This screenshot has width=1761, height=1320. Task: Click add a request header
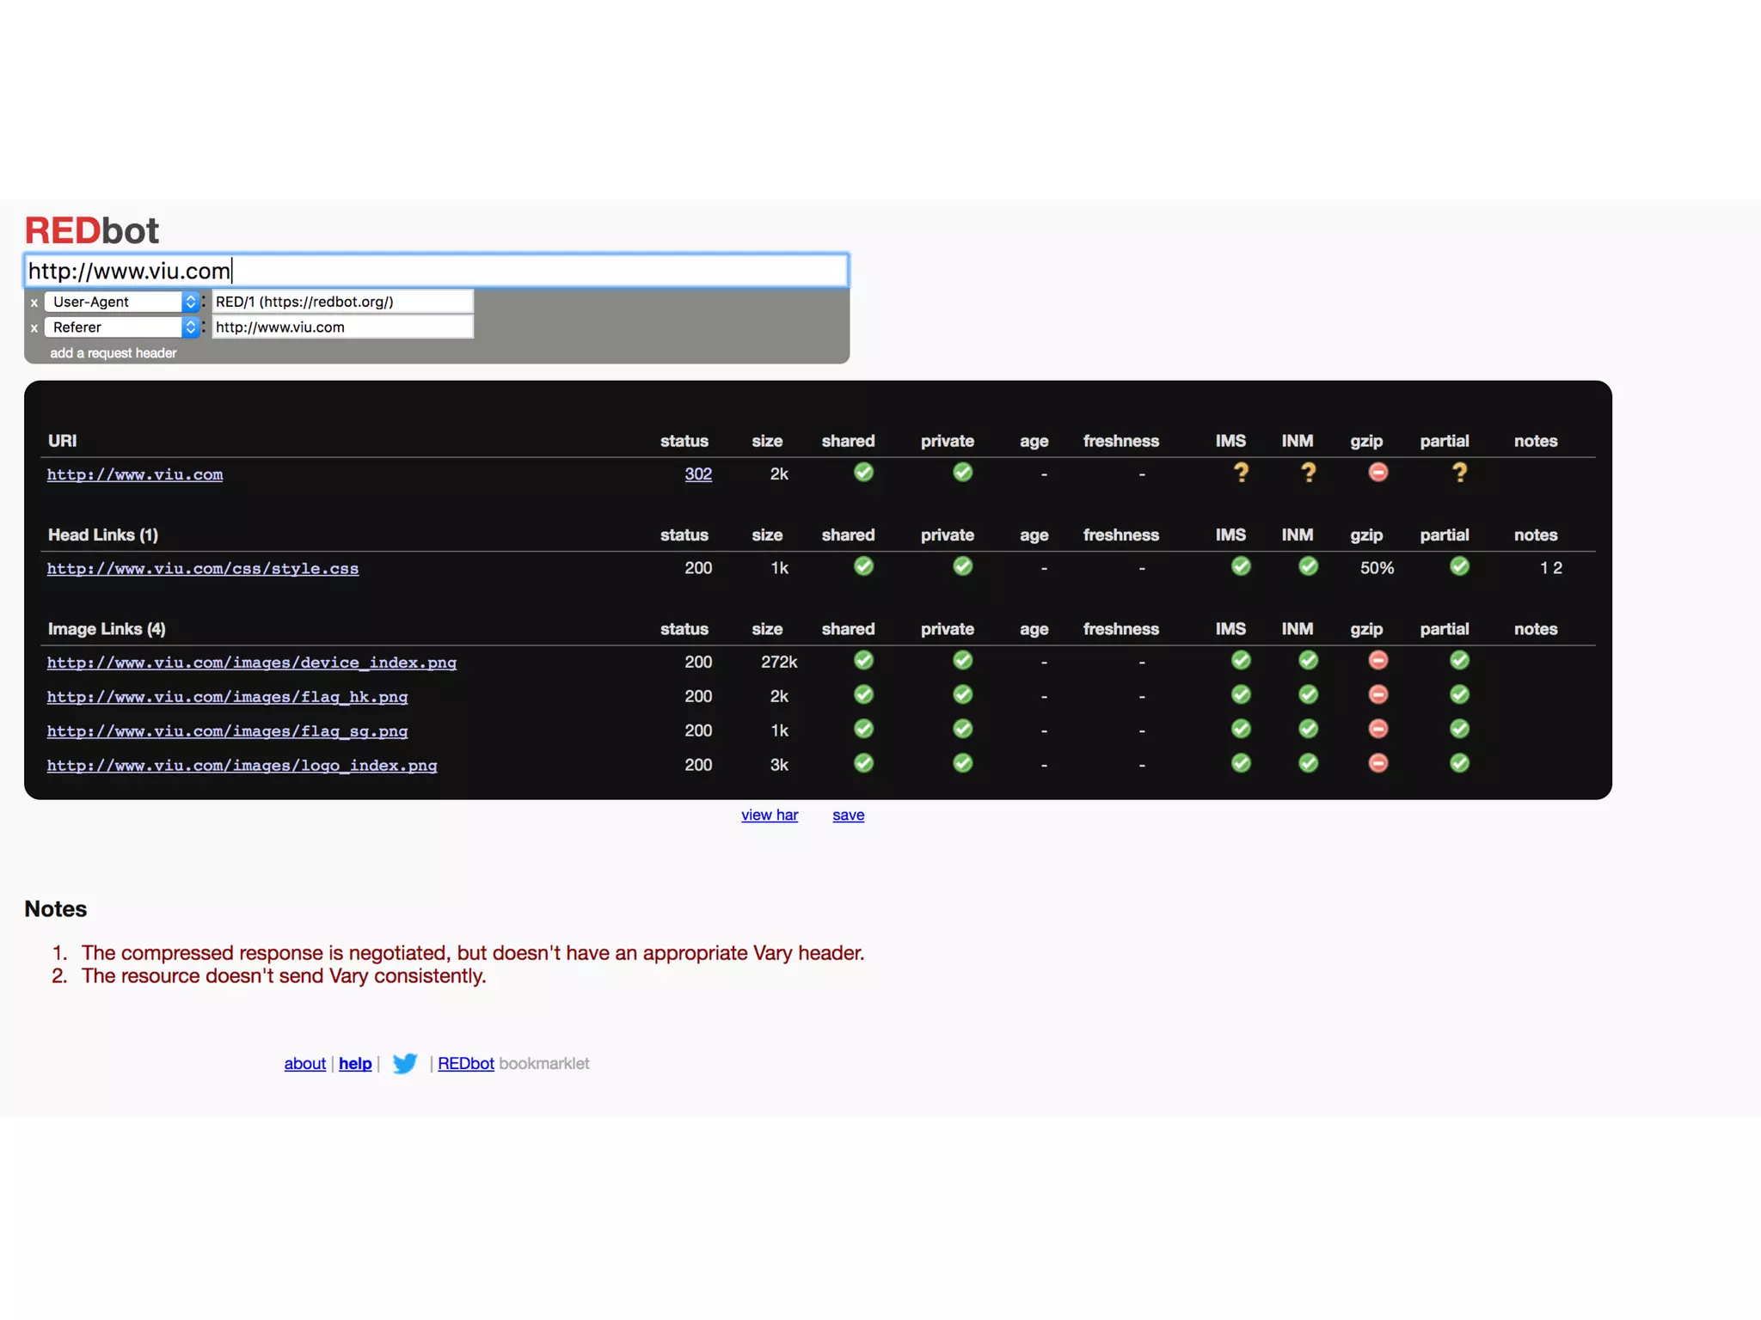pyautogui.click(x=113, y=353)
